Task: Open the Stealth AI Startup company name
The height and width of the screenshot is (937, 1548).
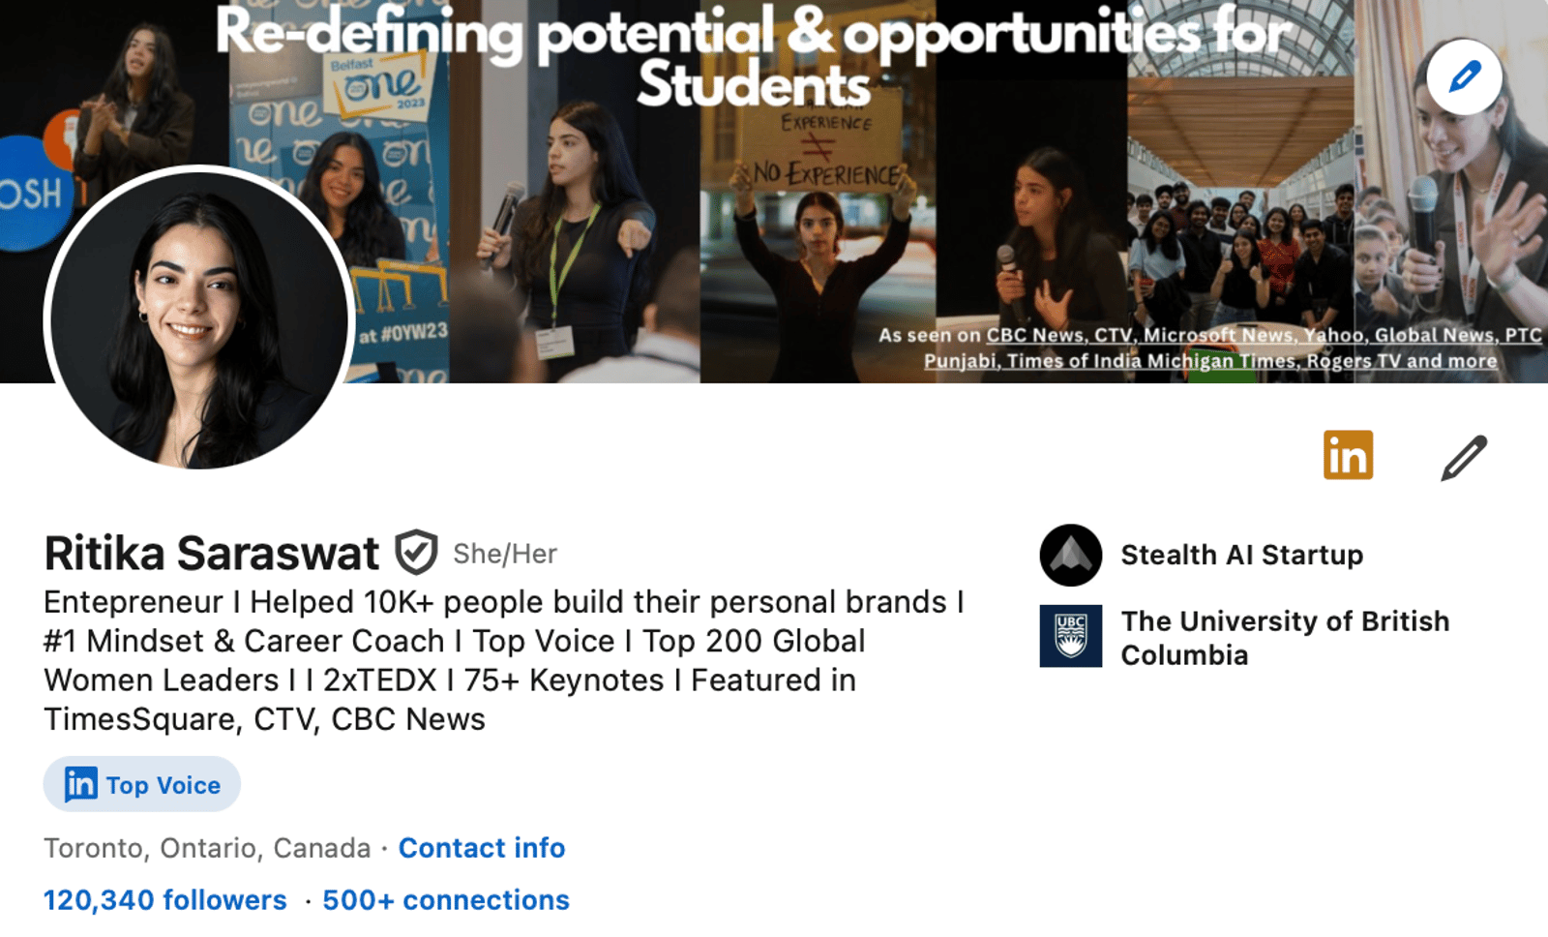Action: [1241, 555]
